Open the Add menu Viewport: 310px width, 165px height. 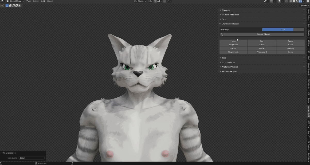pos(43,1)
